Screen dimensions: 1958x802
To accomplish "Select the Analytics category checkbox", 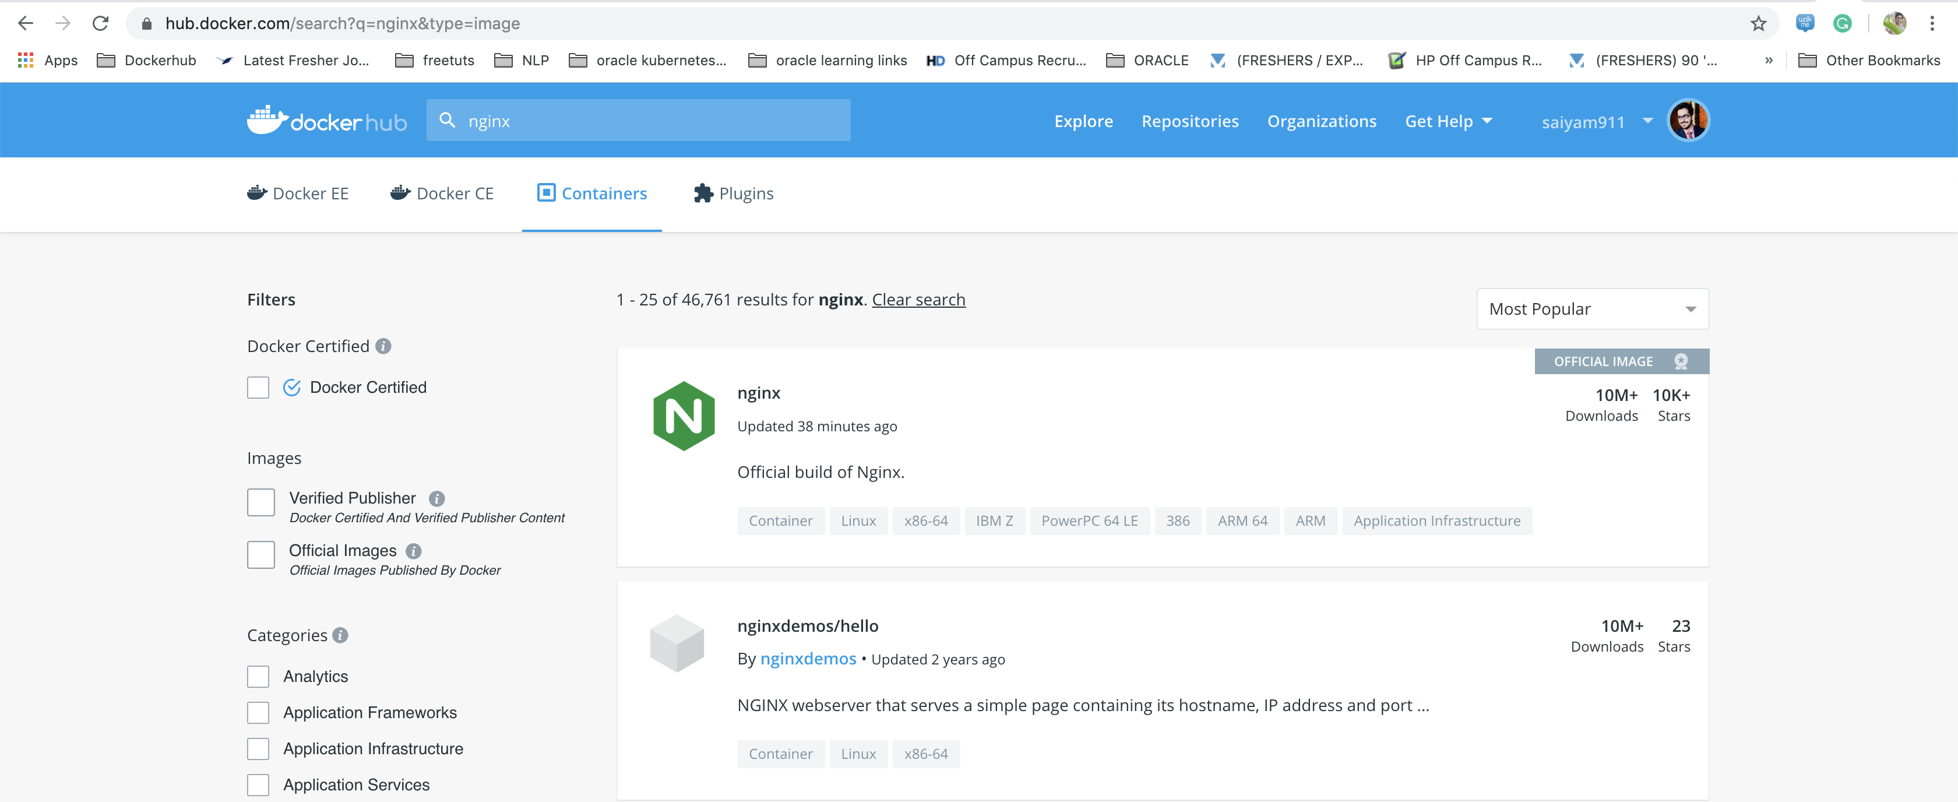I will pyautogui.click(x=258, y=677).
